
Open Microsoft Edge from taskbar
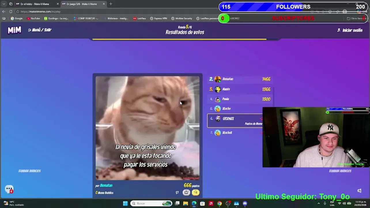(194, 203)
